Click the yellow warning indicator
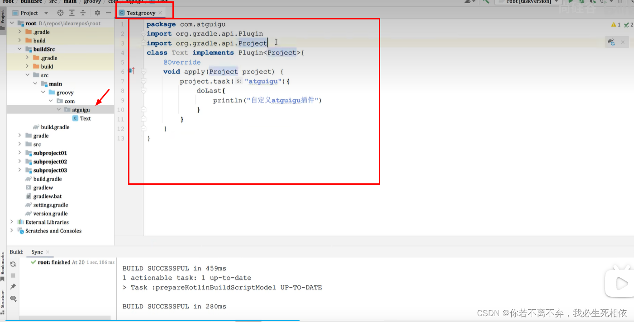 click(616, 25)
